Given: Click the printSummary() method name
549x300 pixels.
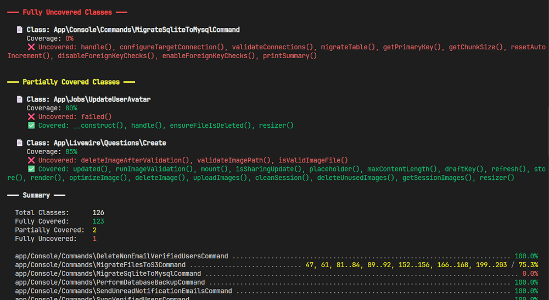Looking at the screenshot, I should (290, 56).
